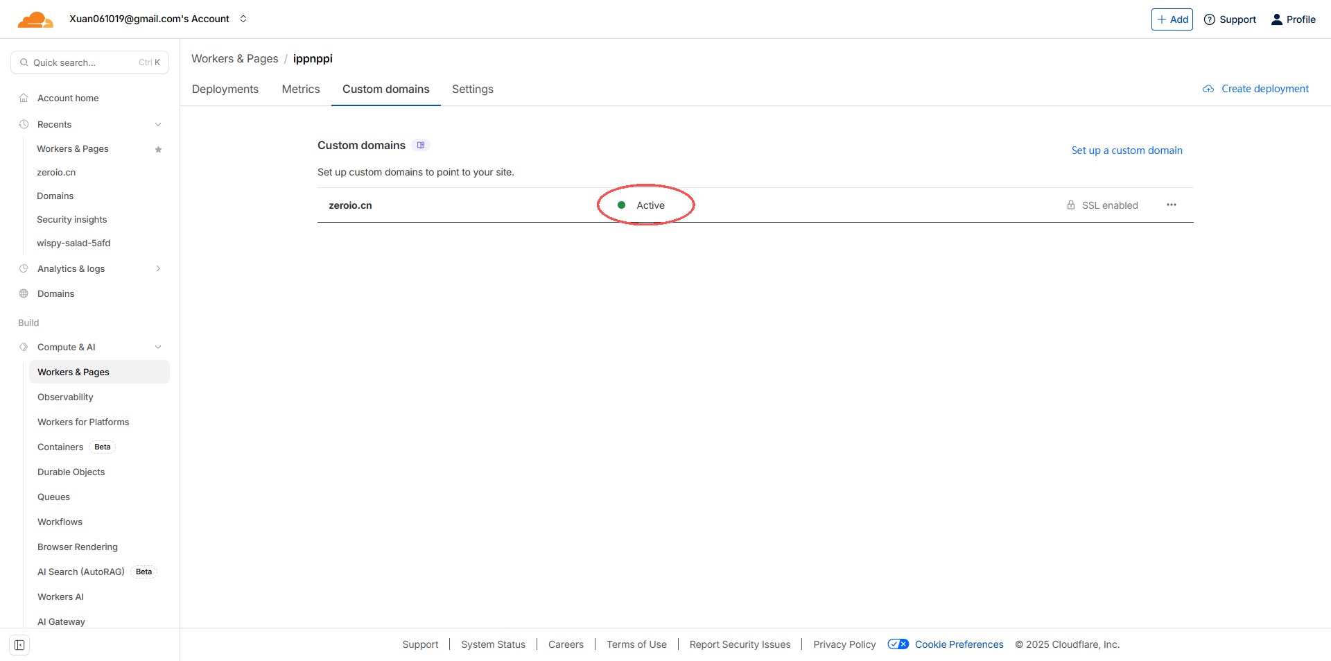Open Workflows
The image size is (1331, 661).
click(x=60, y=522)
